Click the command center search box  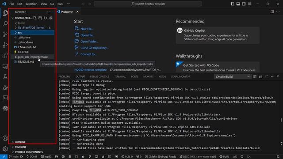click(x=148, y=4)
